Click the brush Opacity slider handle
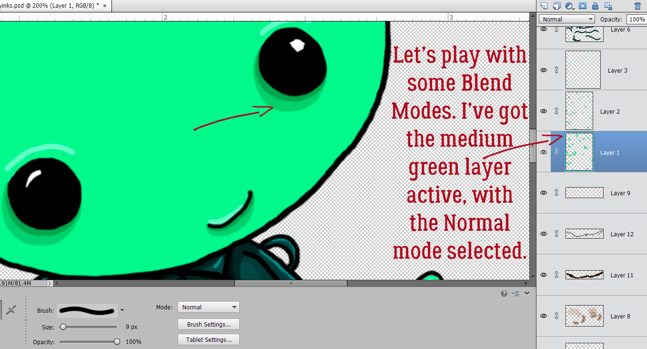Viewport: 647px width, 349px height. click(117, 342)
